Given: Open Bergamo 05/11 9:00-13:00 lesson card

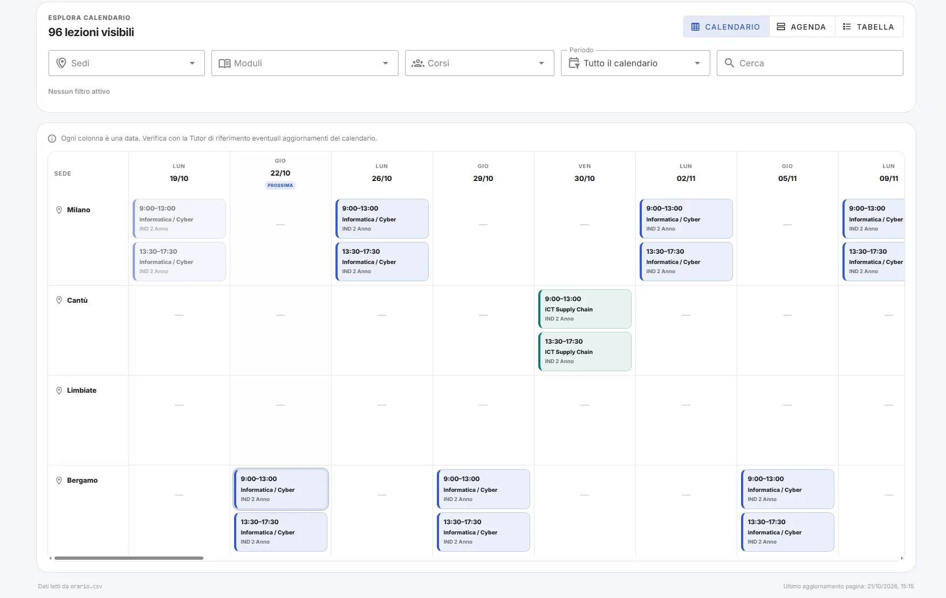Looking at the screenshot, I should click(x=788, y=489).
